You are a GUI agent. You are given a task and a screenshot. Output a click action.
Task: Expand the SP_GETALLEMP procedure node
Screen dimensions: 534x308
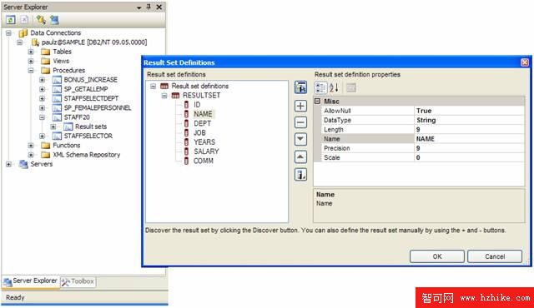pos(42,89)
